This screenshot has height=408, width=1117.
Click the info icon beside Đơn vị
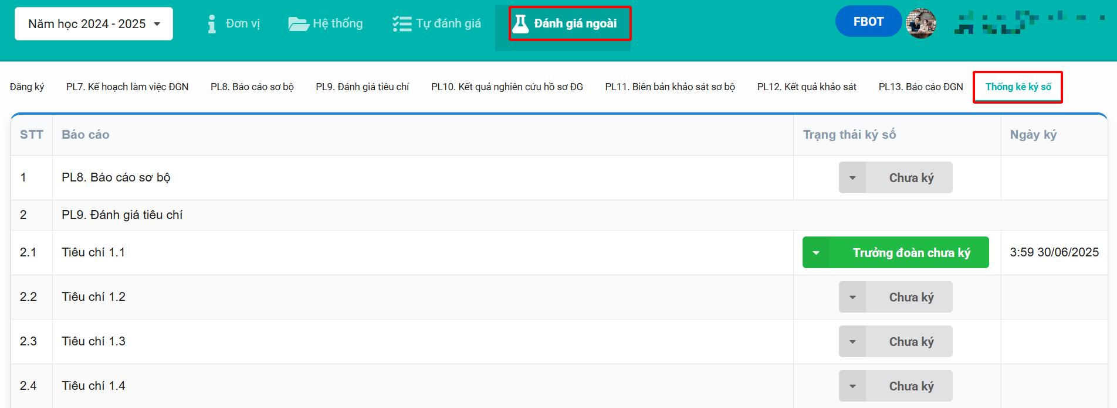[x=212, y=24]
